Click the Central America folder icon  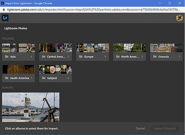tap(44, 57)
